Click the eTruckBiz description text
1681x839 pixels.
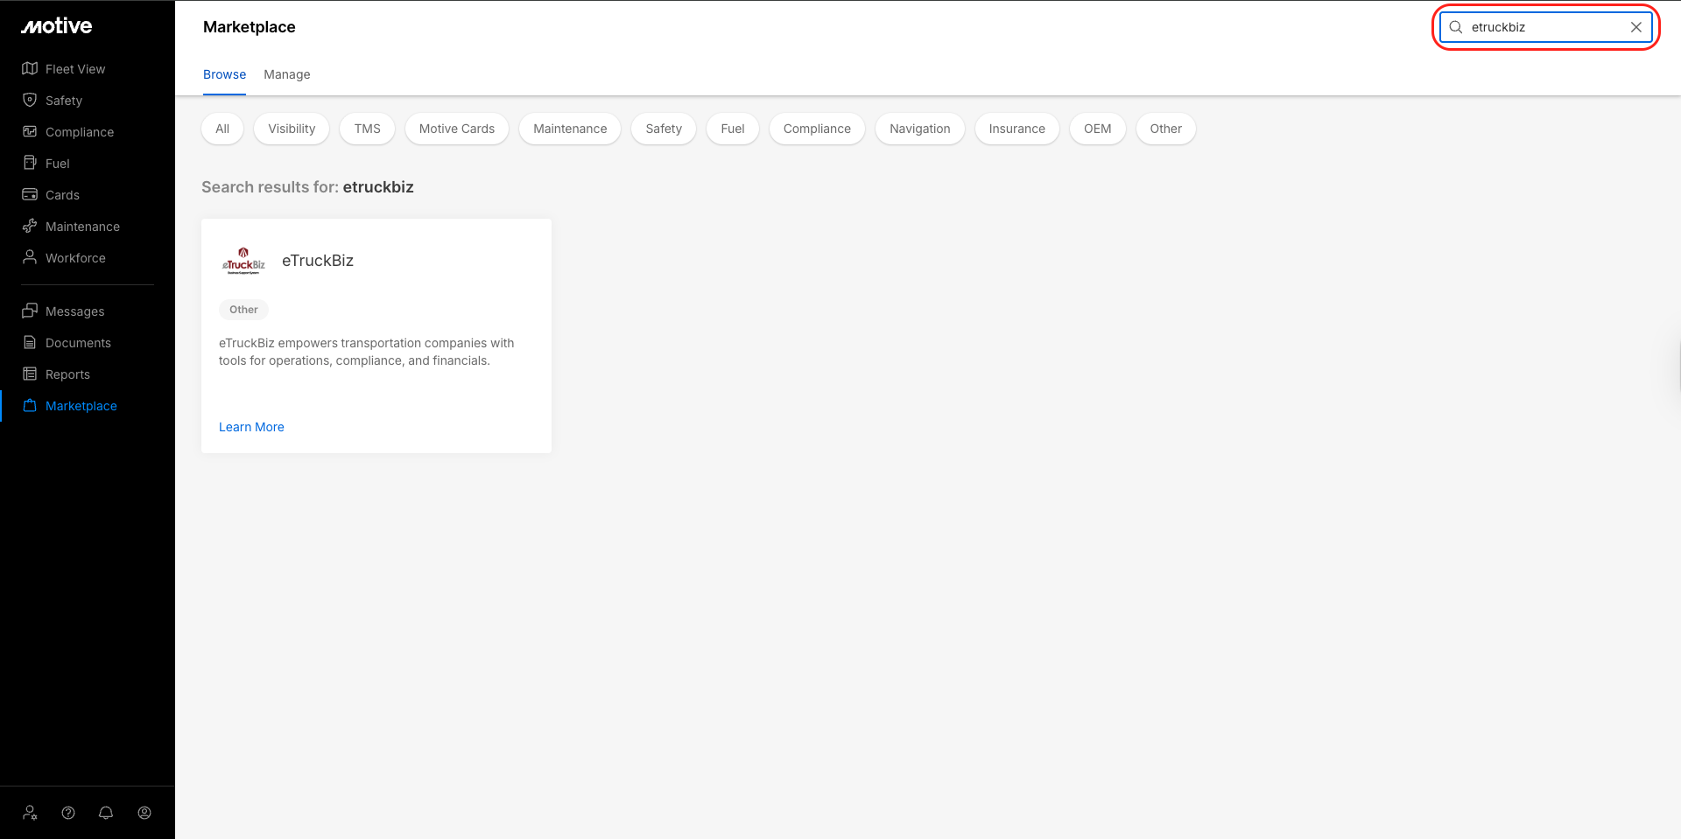pos(367,352)
